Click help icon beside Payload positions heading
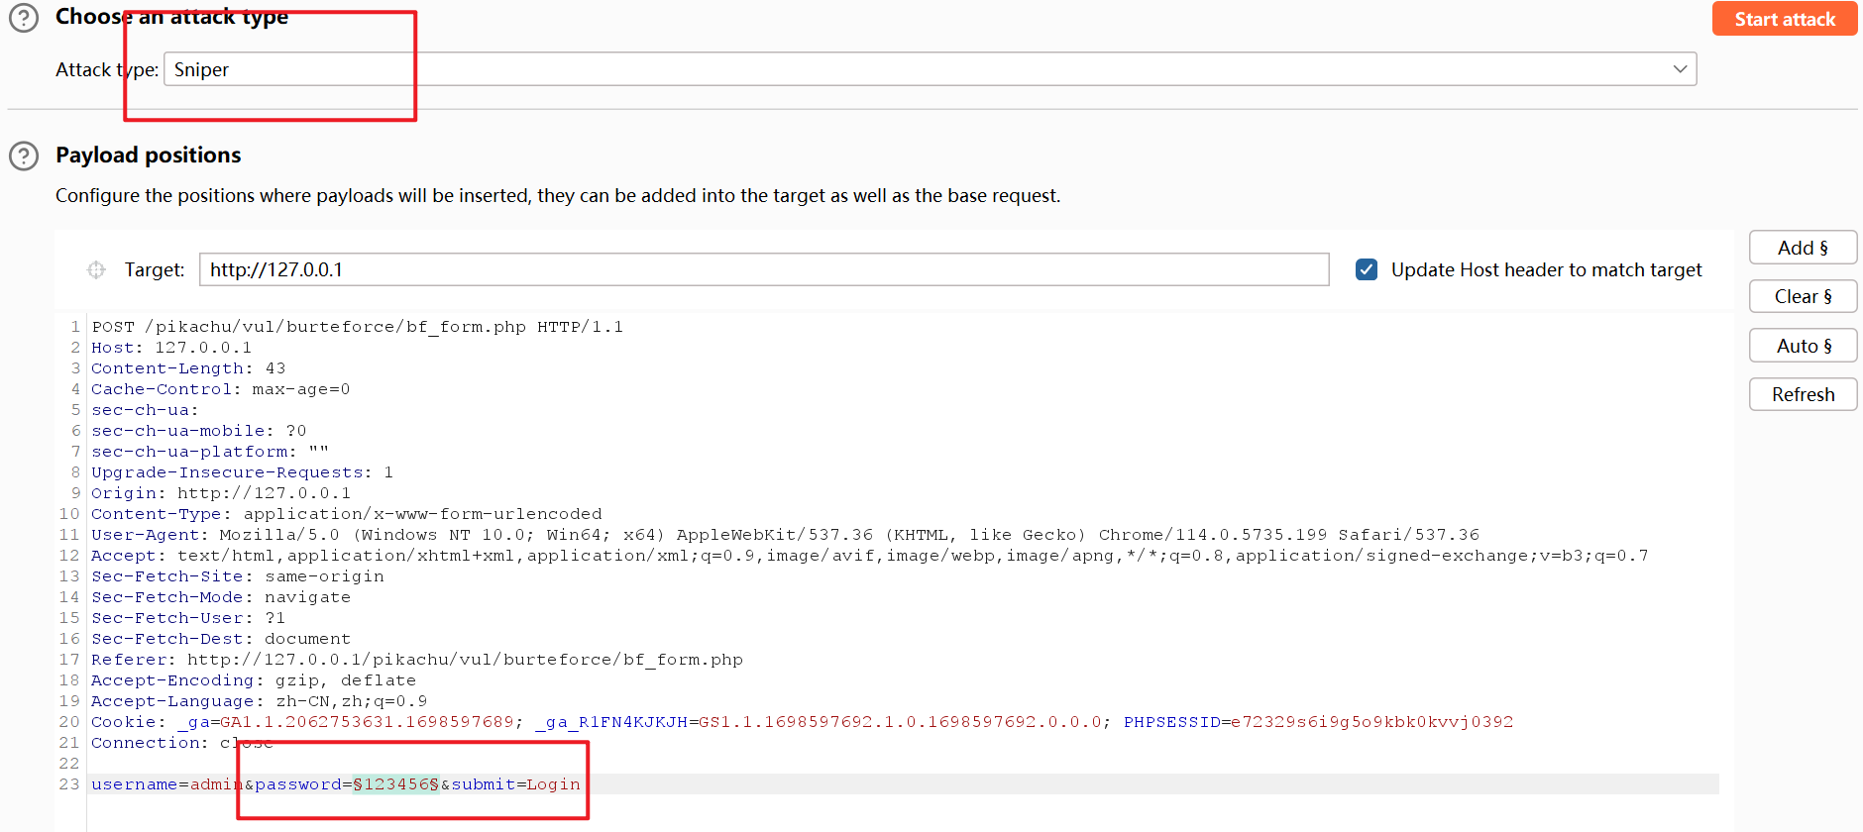This screenshot has height=832, width=1863. click(x=24, y=156)
